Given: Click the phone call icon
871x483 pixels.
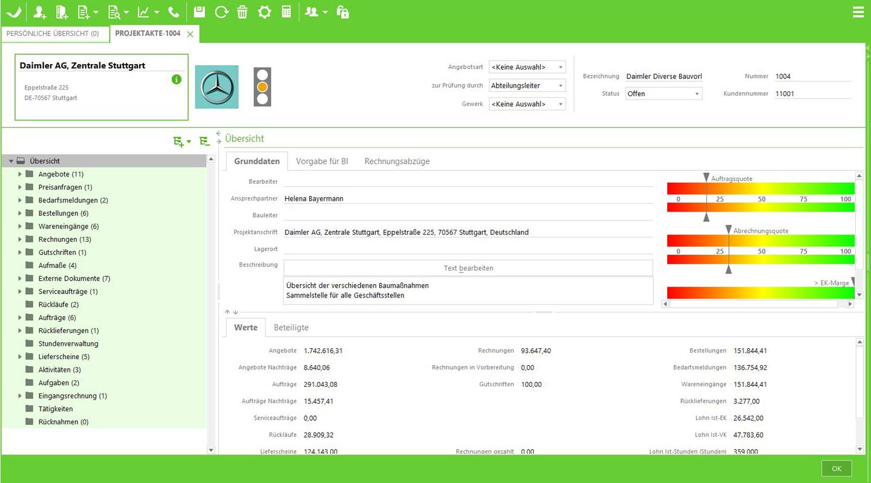Looking at the screenshot, I should coord(174,12).
